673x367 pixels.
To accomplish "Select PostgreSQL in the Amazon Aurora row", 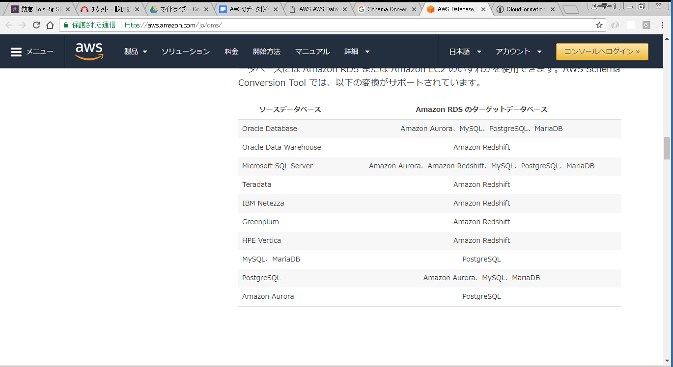I will 481,296.
